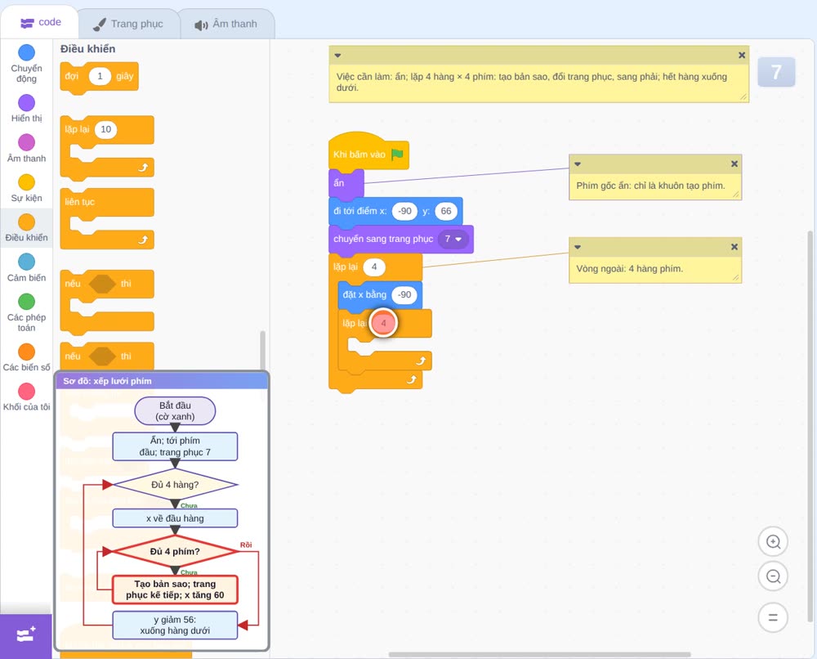Click the highlighted inner loop count field
This screenshot has height=659, width=817.
[x=383, y=323]
